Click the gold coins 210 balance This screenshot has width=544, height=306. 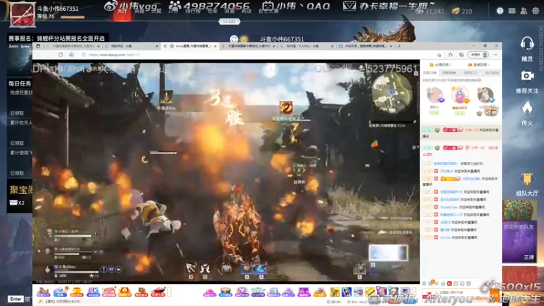[x=462, y=11]
